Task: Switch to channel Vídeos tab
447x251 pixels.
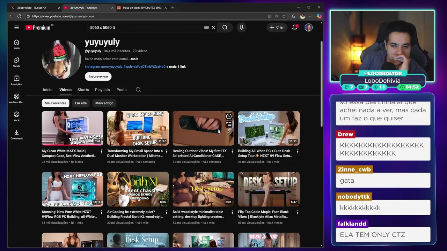Action: point(65,90)
